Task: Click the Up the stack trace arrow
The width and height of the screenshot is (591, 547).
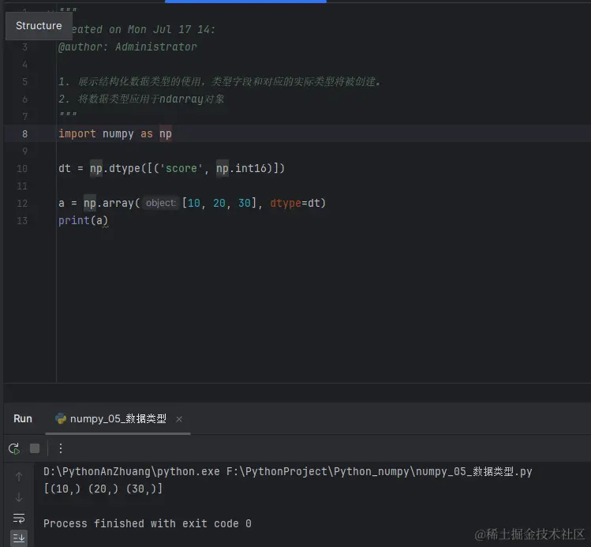Action: tap(19, 477)
